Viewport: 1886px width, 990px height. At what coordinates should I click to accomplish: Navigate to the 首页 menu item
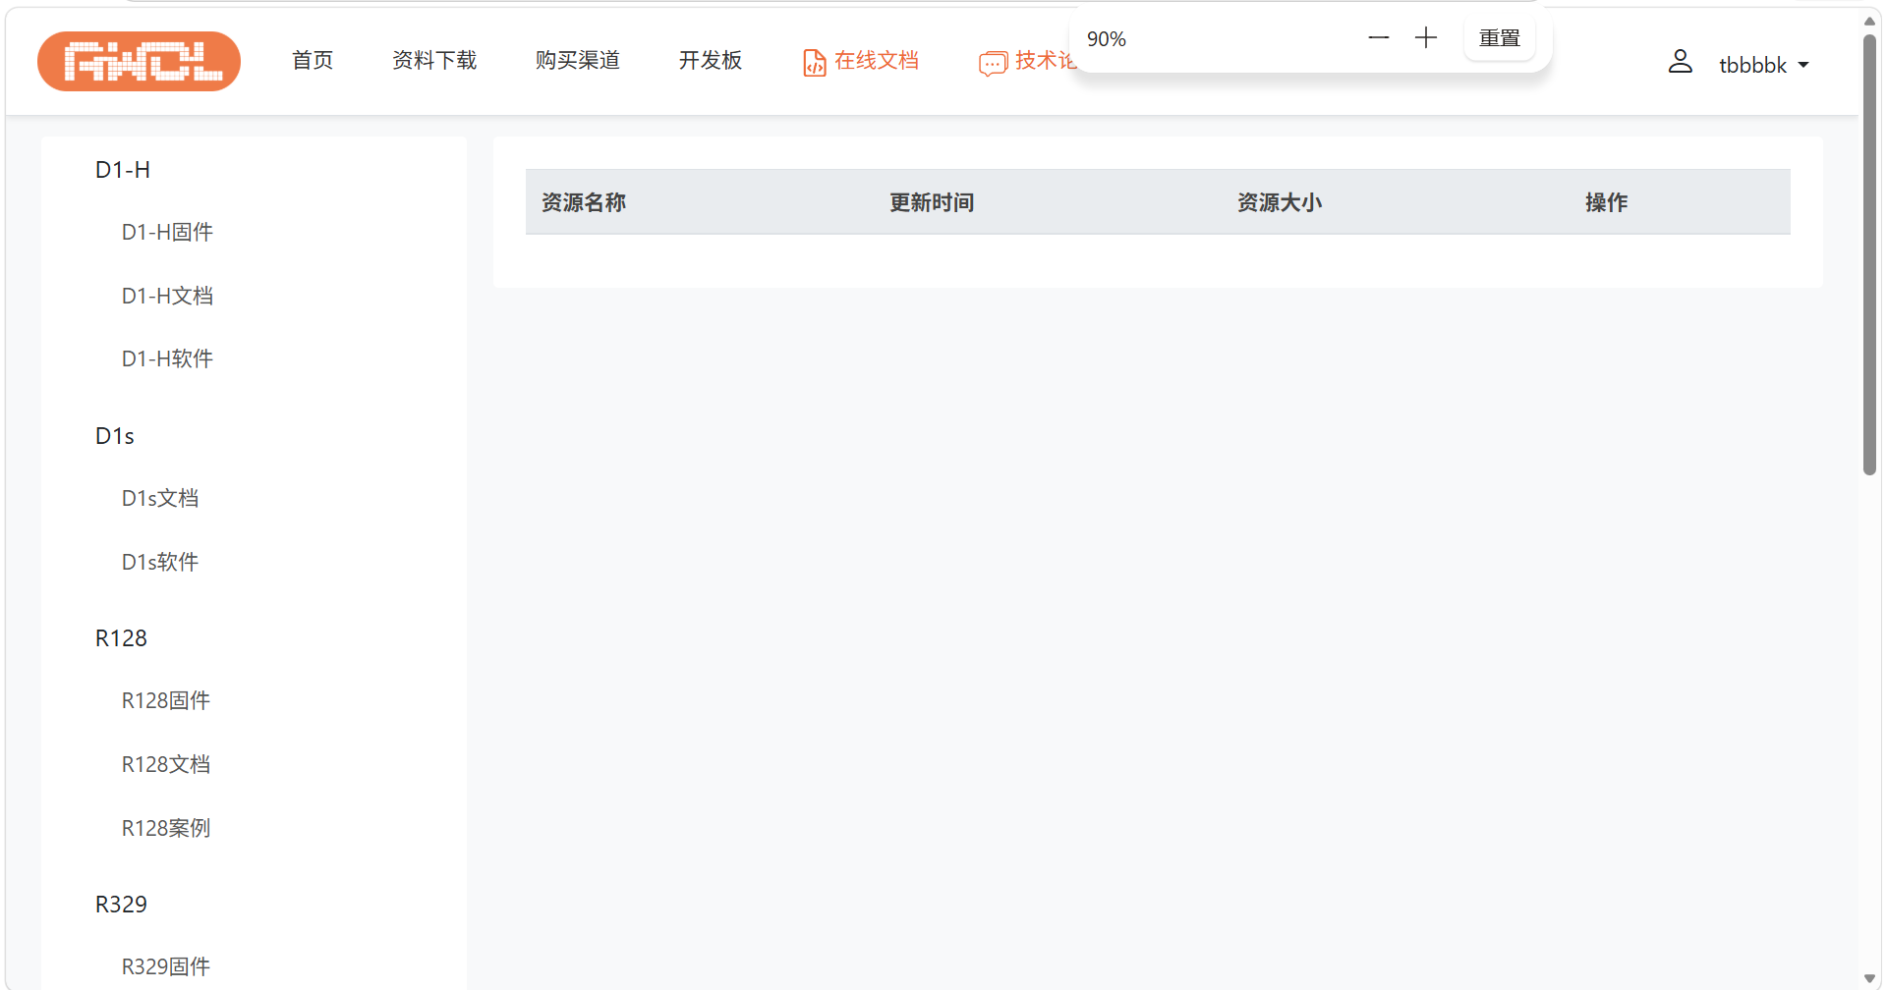(x=312, y=60)
